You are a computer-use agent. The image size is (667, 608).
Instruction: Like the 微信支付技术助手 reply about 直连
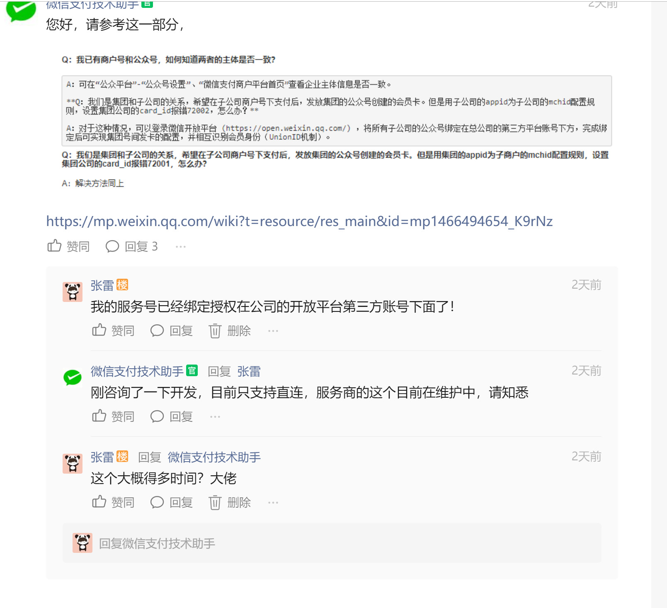99,416
